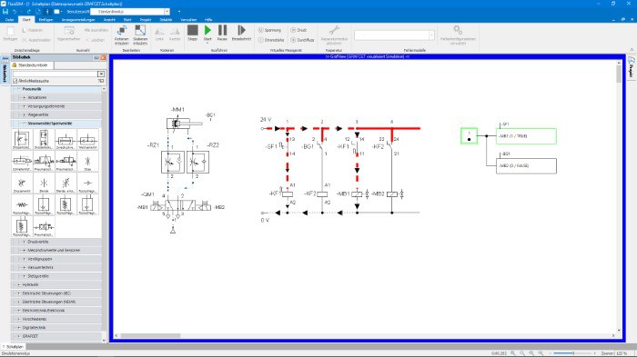The width and height of the screenshot is (637, 357).
Task: Open the Benutzerprofil Standardmodus dropdown
Action: coord(167,12)
